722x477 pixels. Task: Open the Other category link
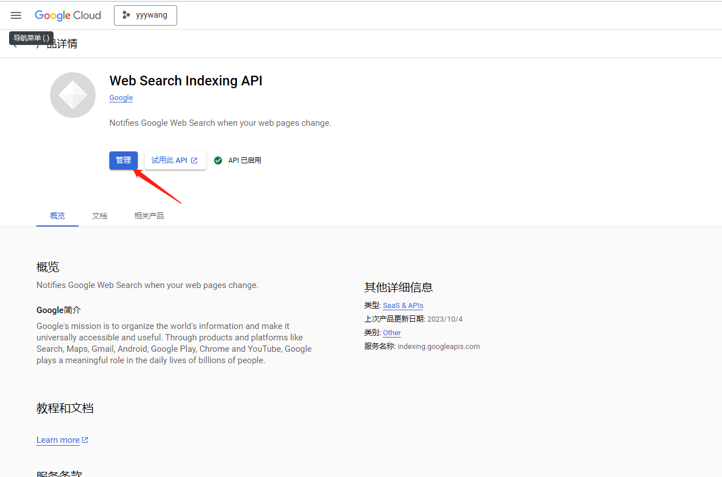tap(392, 333)
